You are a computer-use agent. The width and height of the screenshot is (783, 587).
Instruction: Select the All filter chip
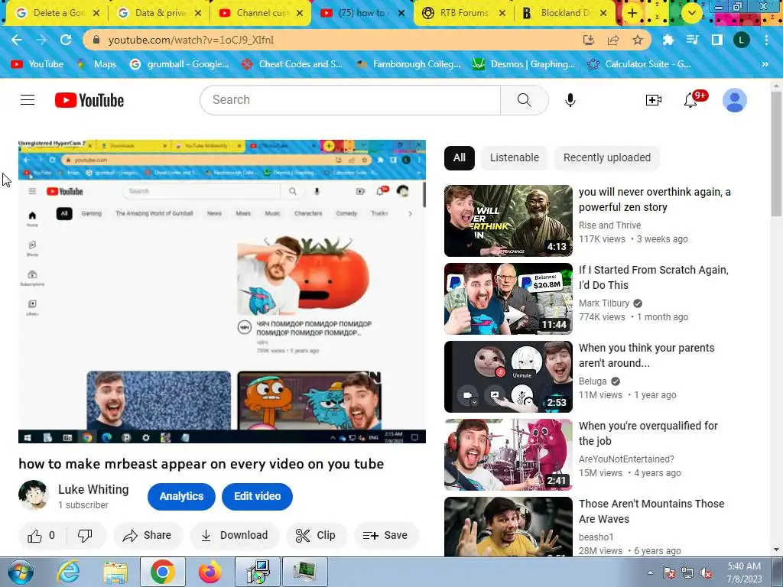tap(459, 157)
